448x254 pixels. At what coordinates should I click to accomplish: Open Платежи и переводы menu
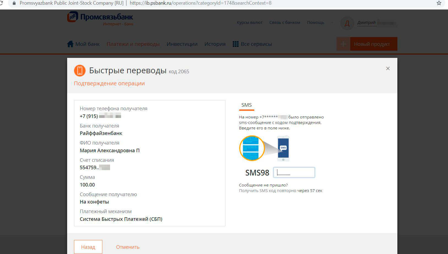point(133,44)
